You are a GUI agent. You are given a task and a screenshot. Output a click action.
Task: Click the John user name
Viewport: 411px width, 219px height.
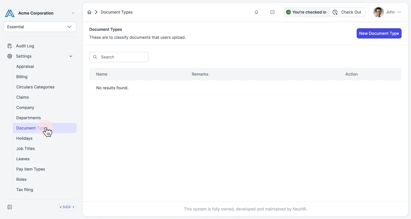[390, 12]
